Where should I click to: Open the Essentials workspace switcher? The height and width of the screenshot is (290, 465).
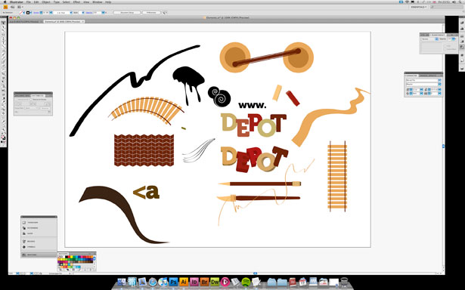tap(419, 7)
